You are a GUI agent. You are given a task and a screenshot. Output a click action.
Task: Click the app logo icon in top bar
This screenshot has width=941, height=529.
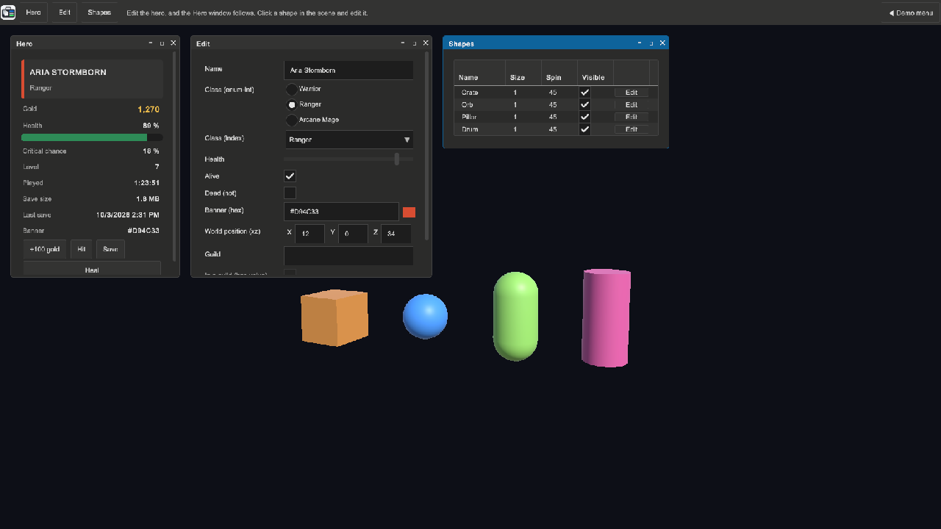coord(8,12)
